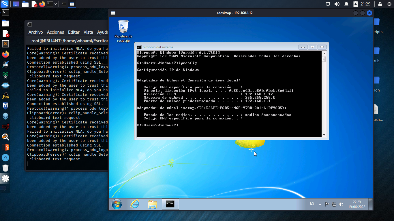Open the blue eye icon in the dock

pos(5,85)
